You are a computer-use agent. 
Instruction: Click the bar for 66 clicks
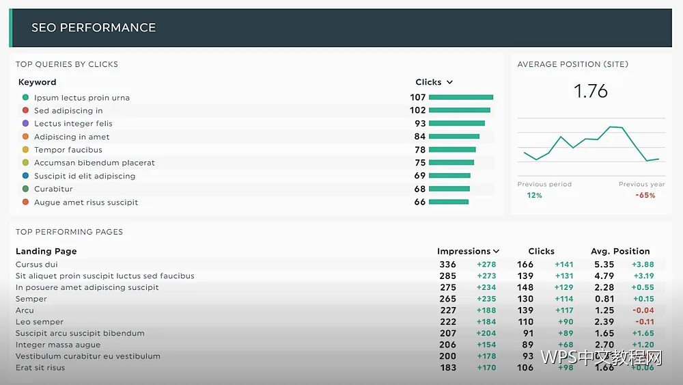pyautogui.click(x=449, y=202)
